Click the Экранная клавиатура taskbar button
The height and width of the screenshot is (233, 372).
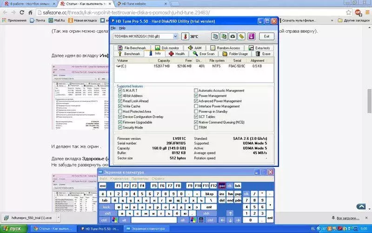point(146,229)
